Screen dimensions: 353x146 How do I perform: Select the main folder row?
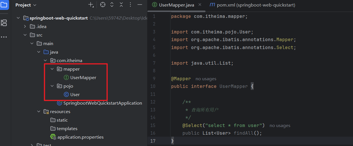[x=79, y=44]
